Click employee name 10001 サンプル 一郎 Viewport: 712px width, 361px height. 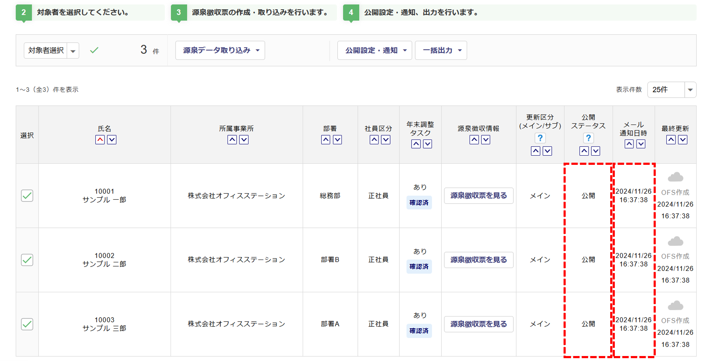tap(104, 195)
